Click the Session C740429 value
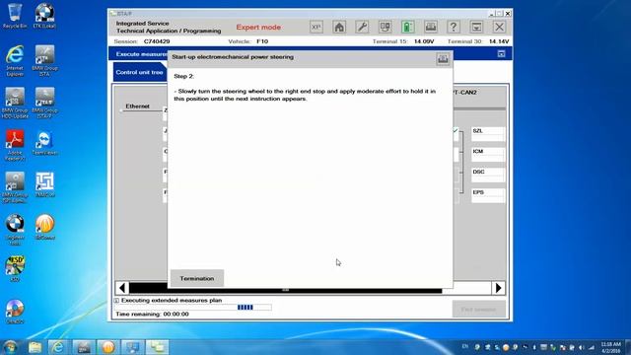This screenshot has width=631, height=355. (x=157, y=41)
